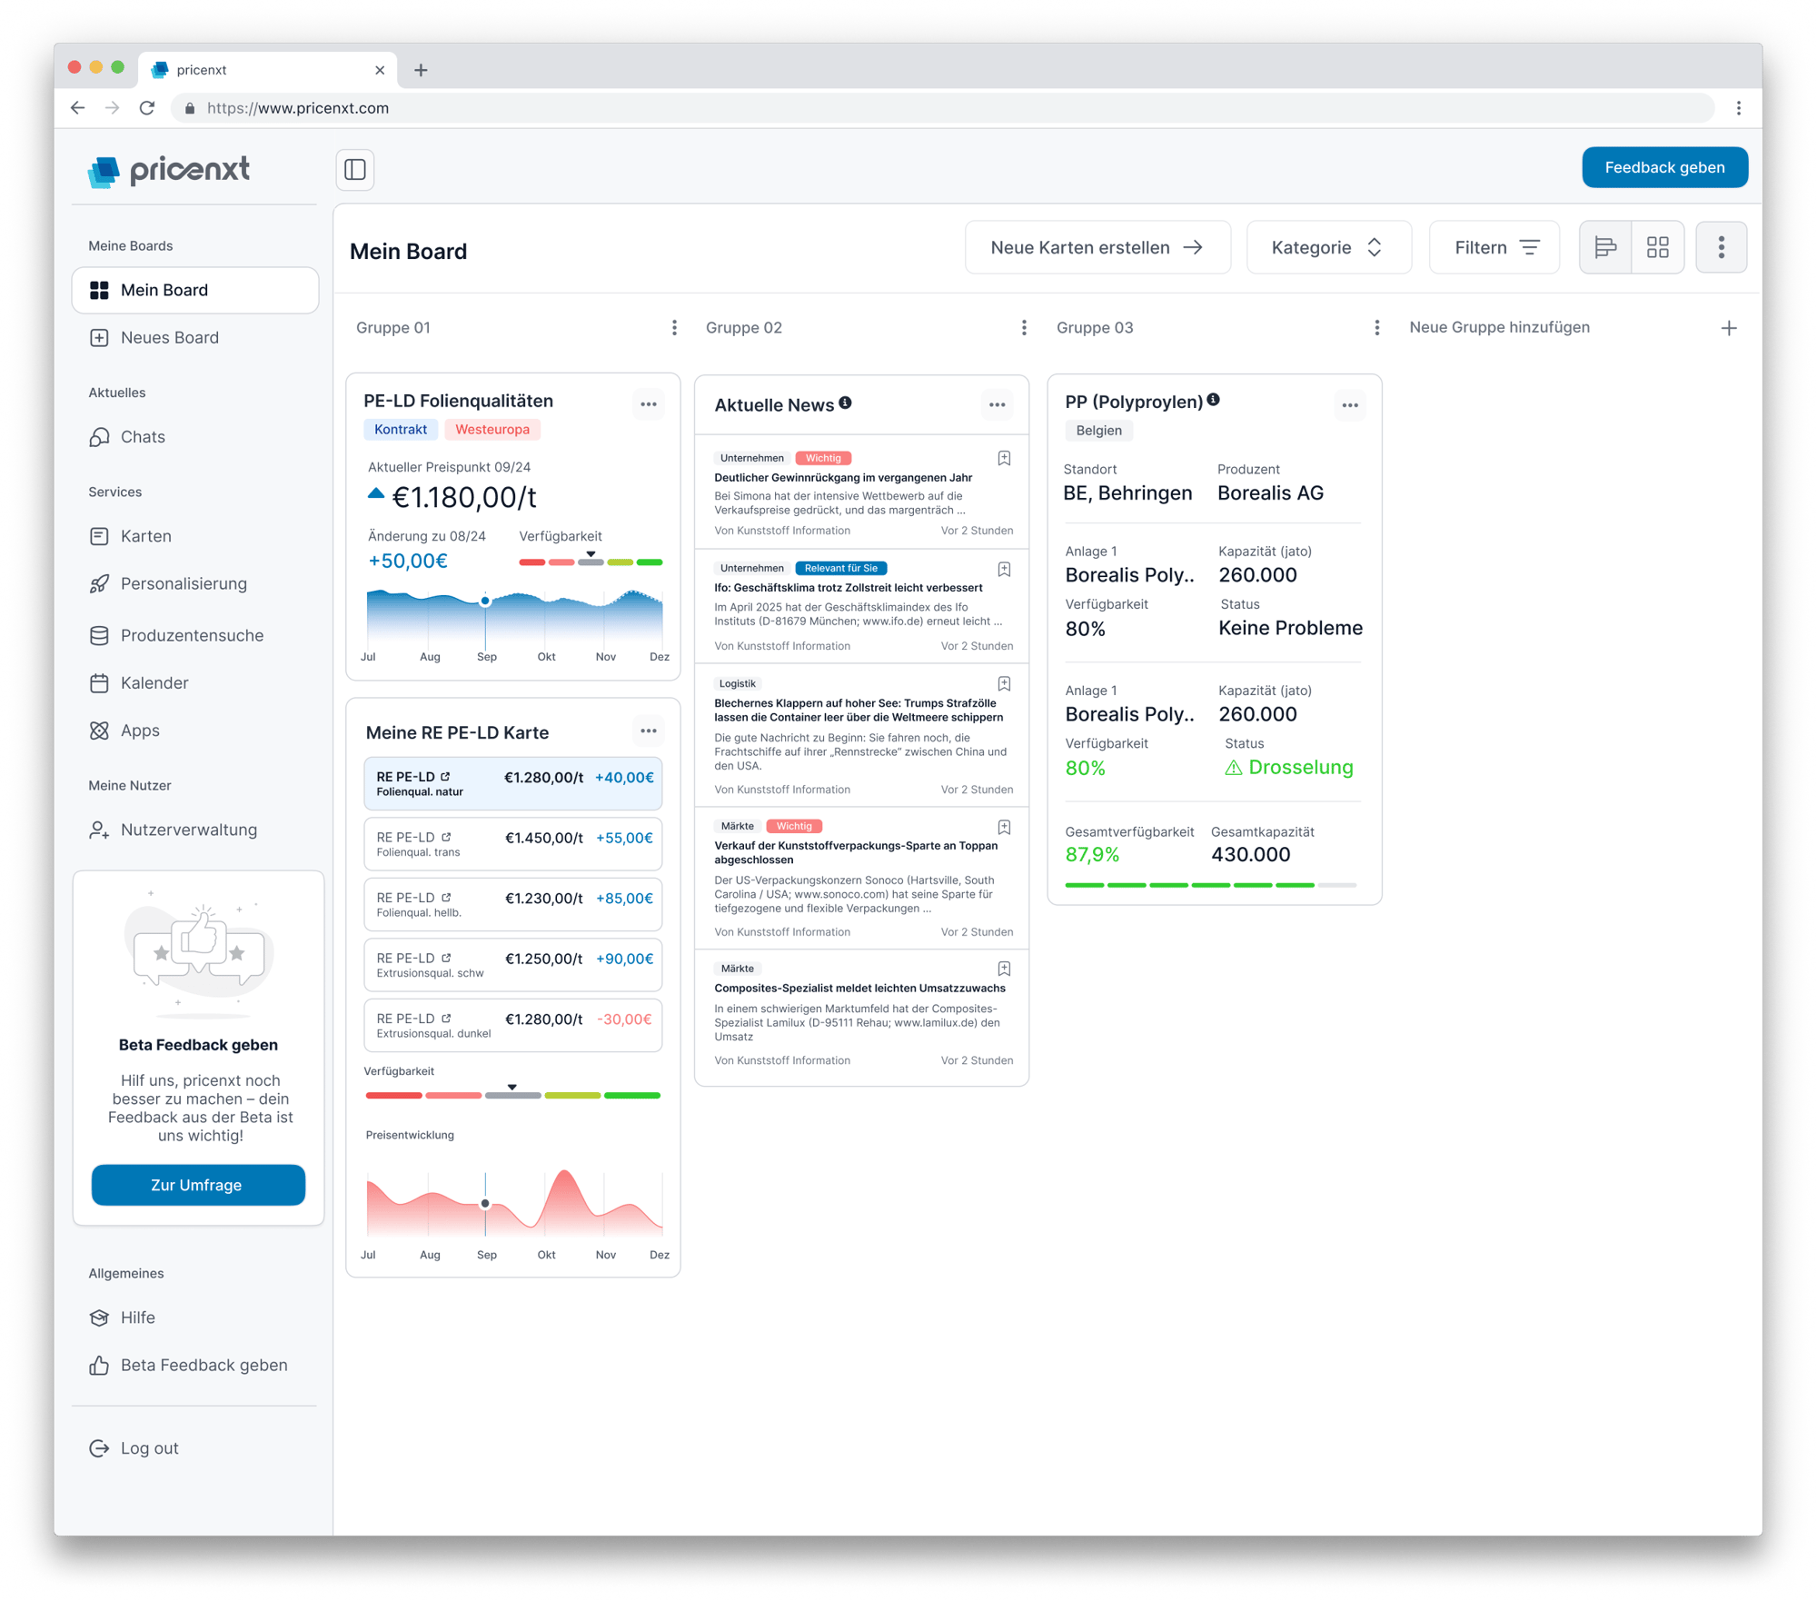Open Chats in the sidebar
This screenshot has height=1601, width=1817.
pyautogui.click(x=143, y=437)
